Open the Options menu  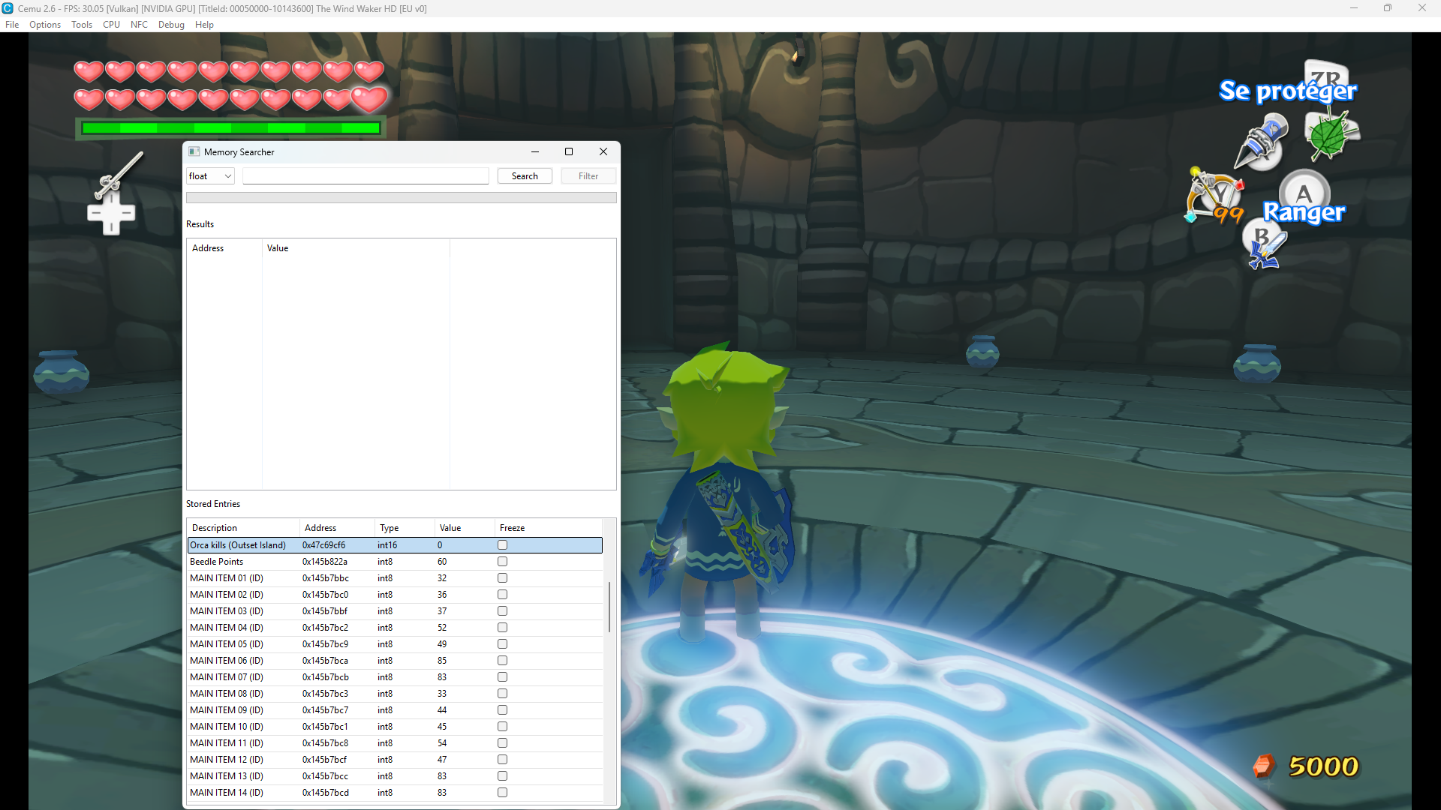point(45,25)
